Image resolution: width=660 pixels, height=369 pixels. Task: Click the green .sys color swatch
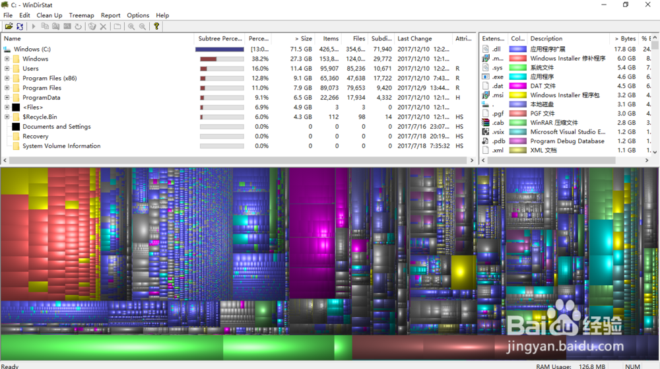(517, 67)
